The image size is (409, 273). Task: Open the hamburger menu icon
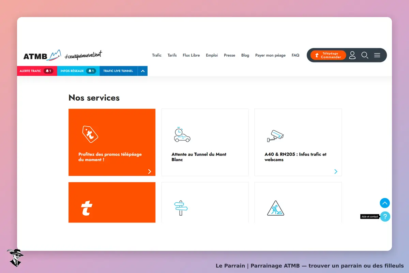[377, 55]
